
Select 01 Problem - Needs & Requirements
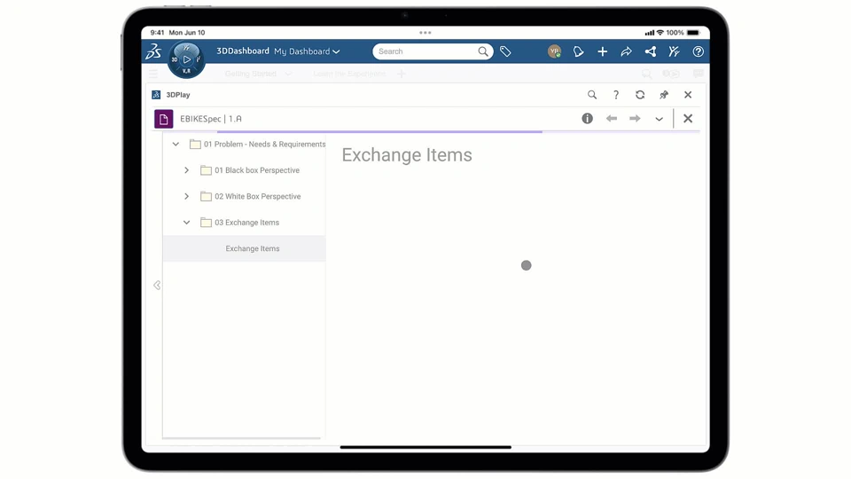click(264, 144)
